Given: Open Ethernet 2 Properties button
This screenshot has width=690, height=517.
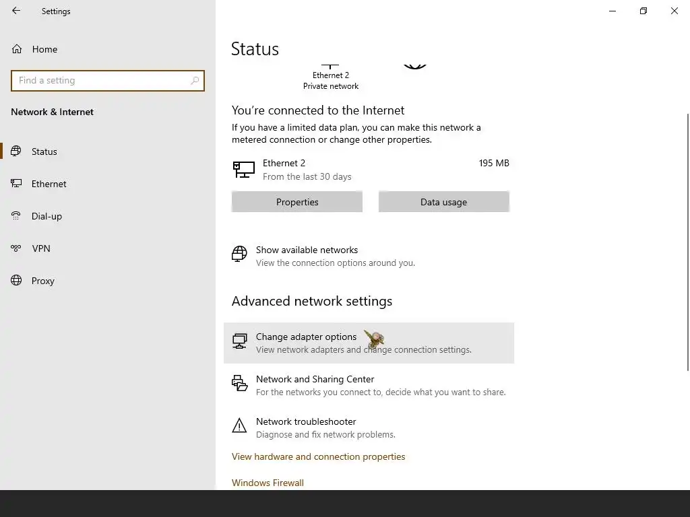Looking at the screenshot, I should pyautogui.click(x=297, y=202).
